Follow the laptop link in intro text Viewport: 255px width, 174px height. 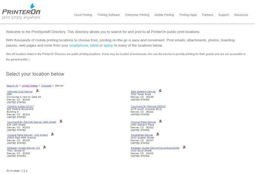tap(108, 45)
